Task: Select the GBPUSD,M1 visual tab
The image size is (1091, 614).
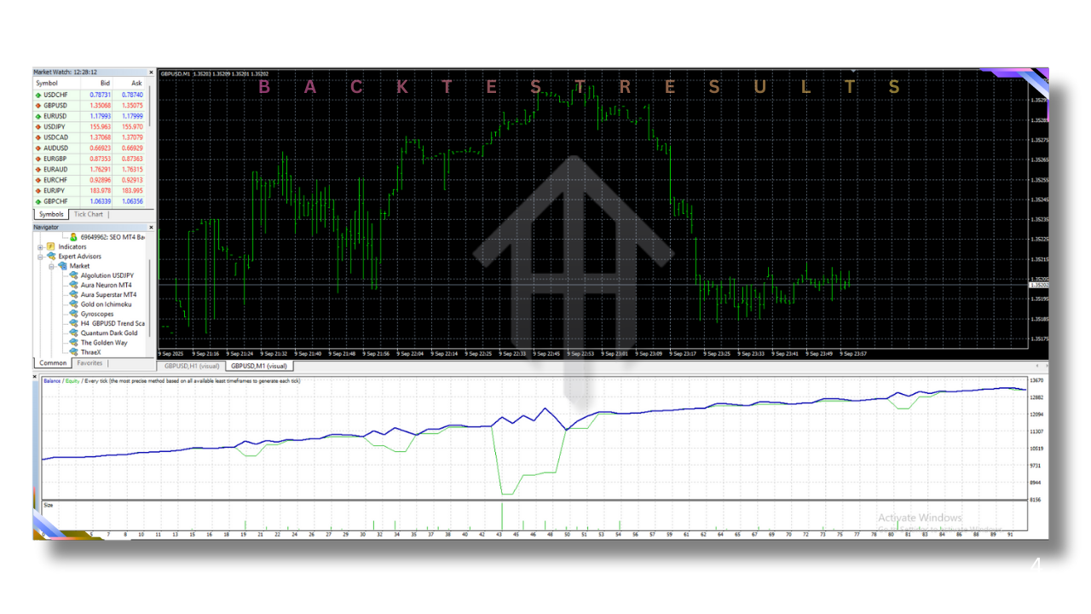Action: click(x=258, y=365)
